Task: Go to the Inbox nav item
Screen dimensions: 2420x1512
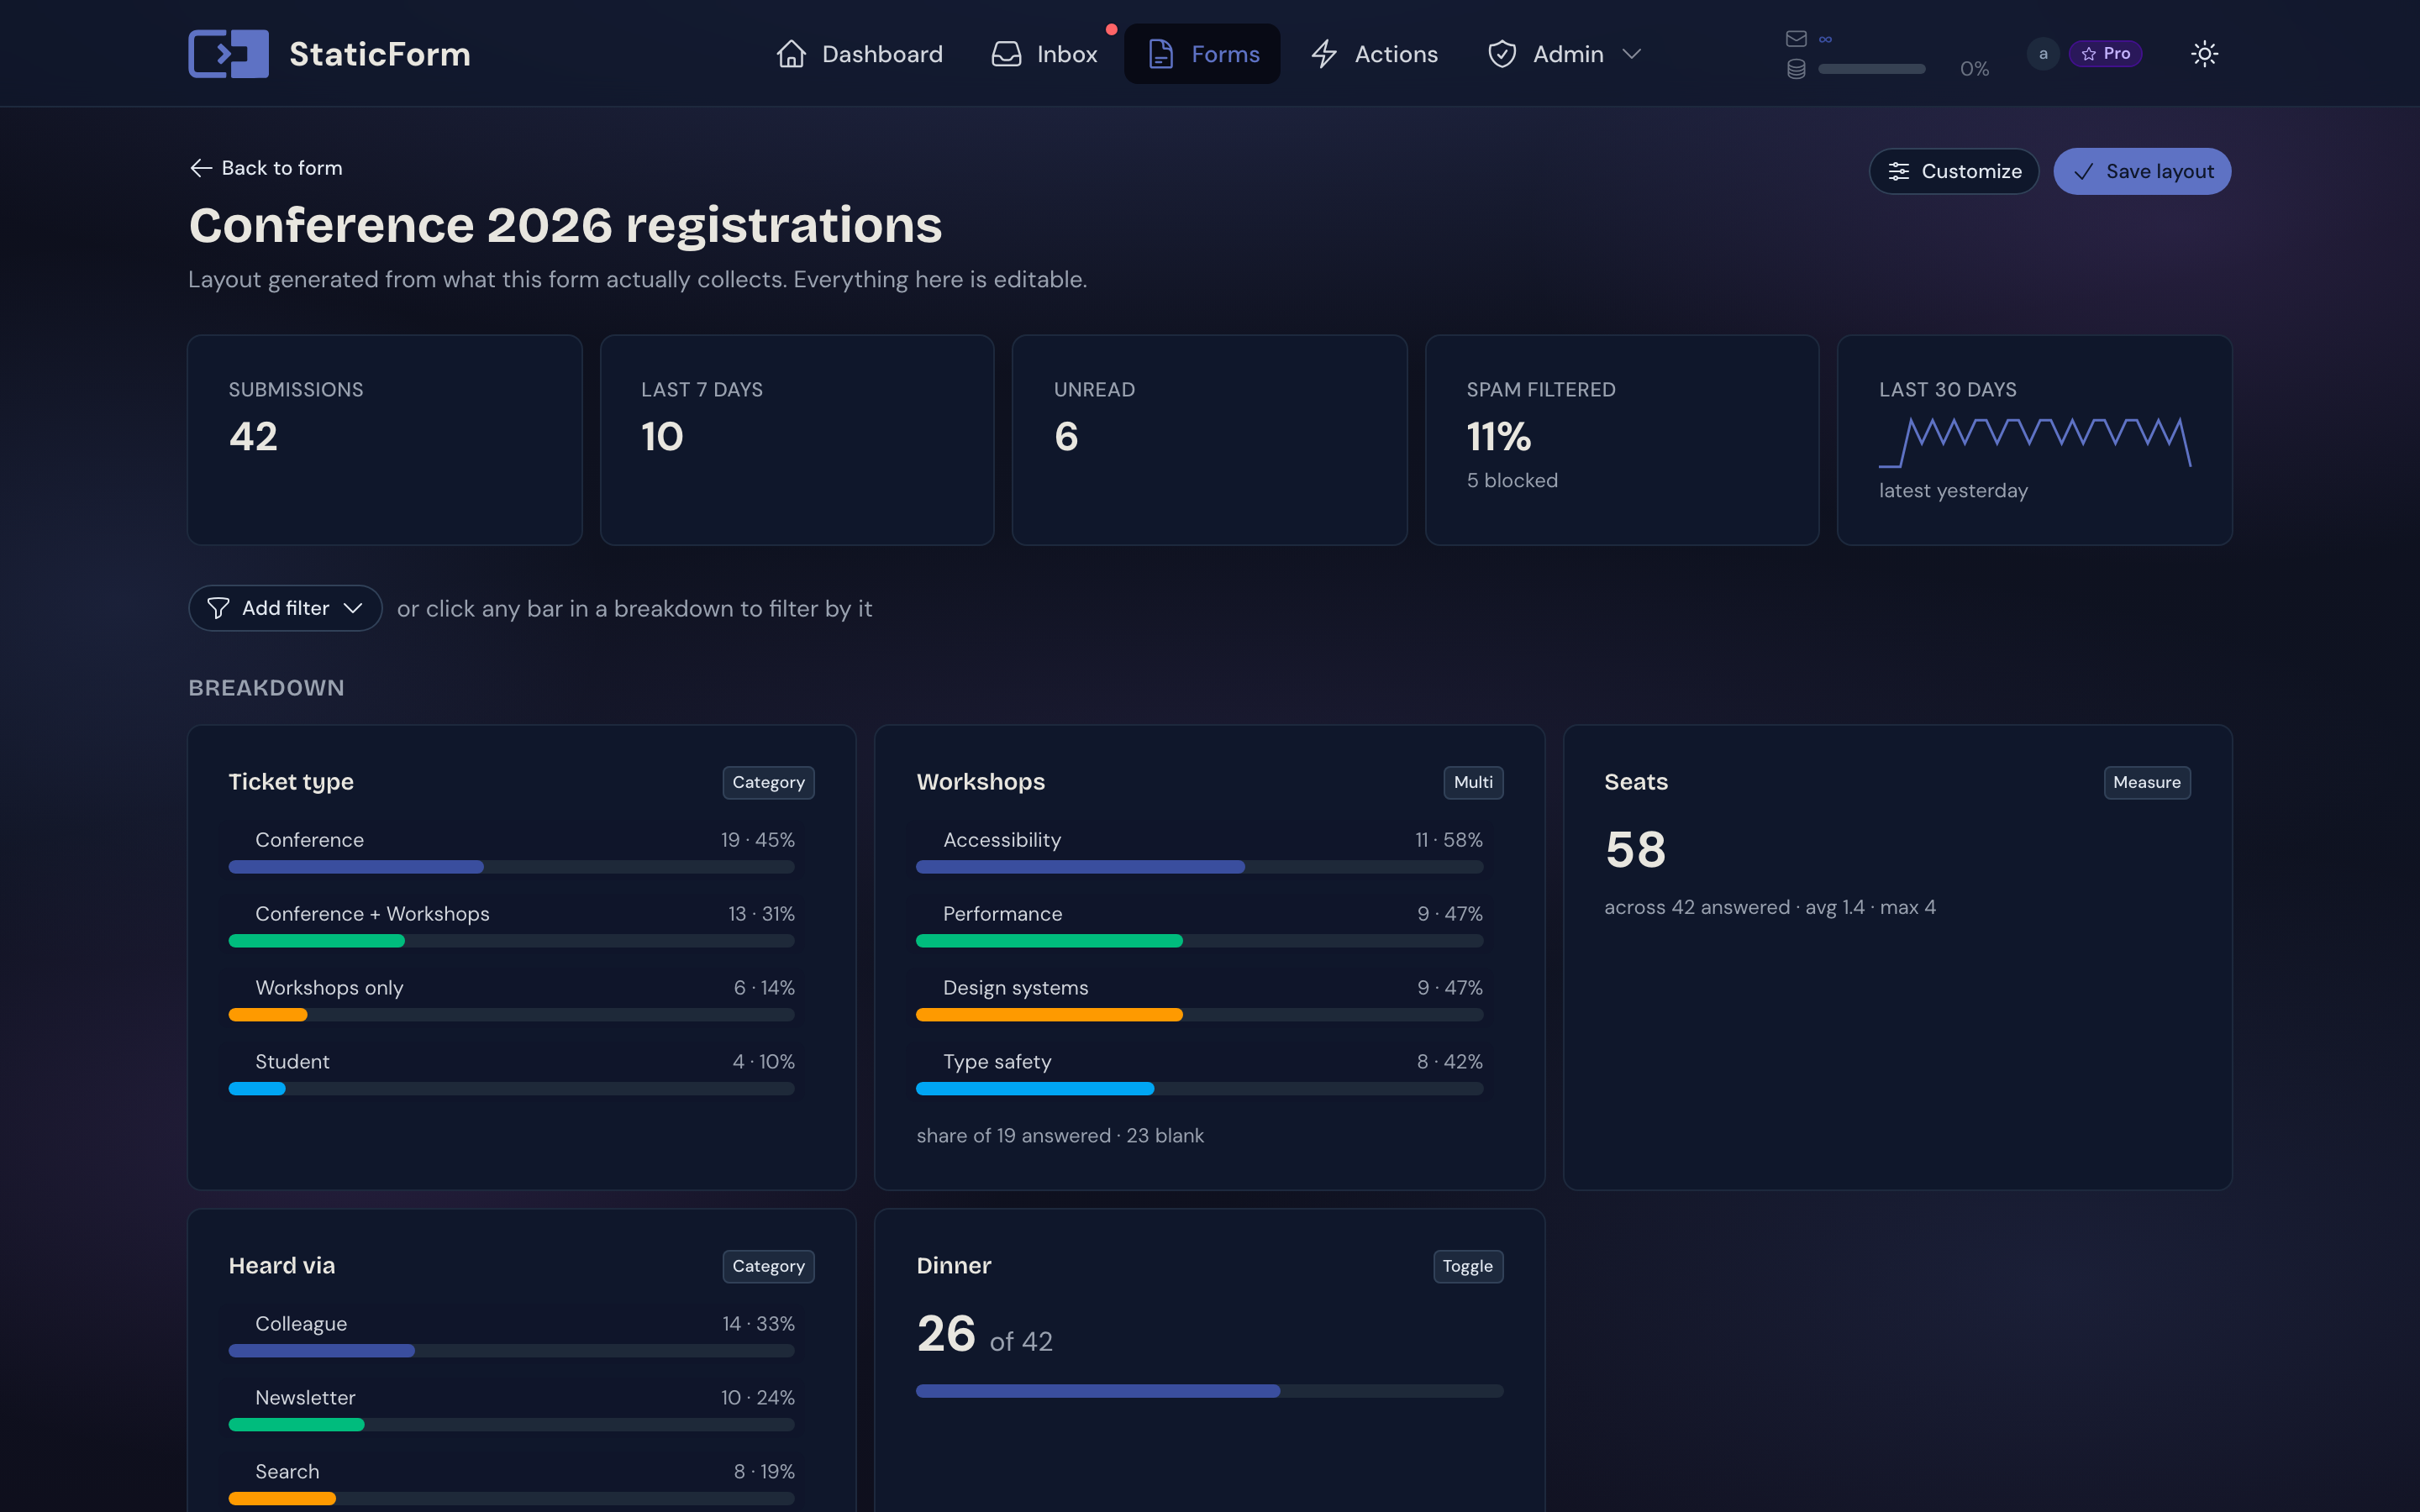Action: 1044,54
